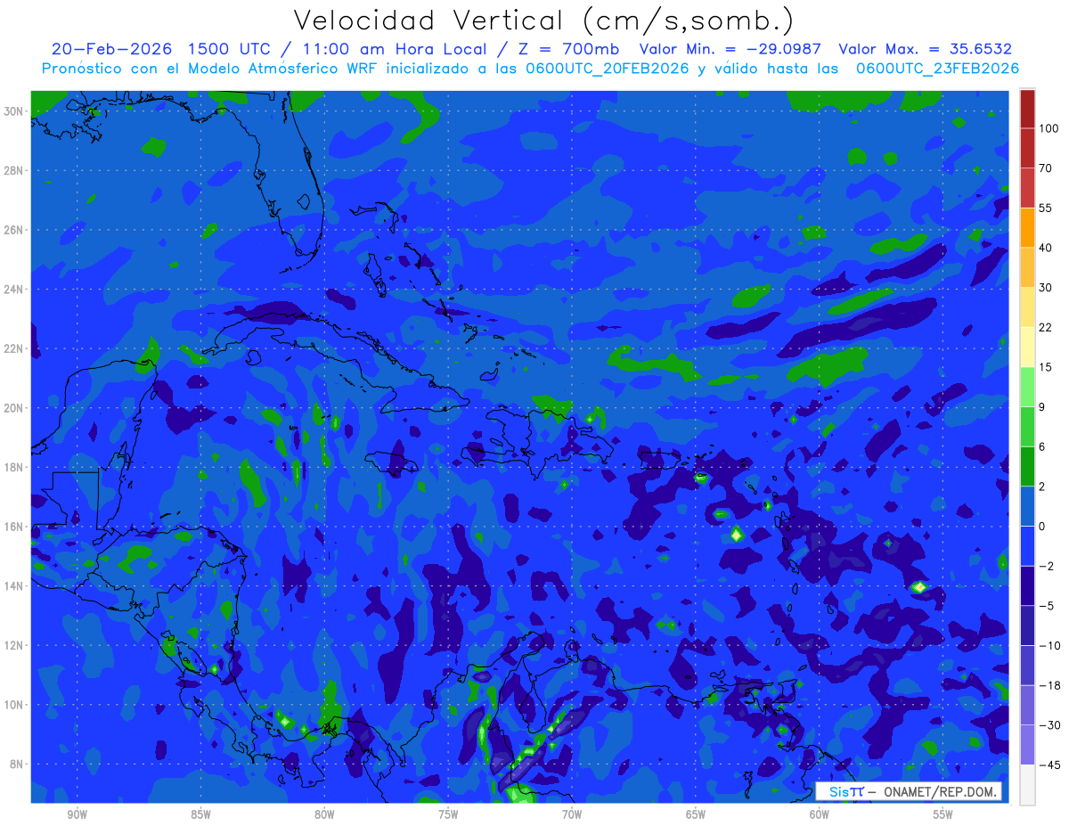The width and height of the screenshot is (1069, 826).
Task: Click the colorbar value label -10
Action: tap(1049, 645)
